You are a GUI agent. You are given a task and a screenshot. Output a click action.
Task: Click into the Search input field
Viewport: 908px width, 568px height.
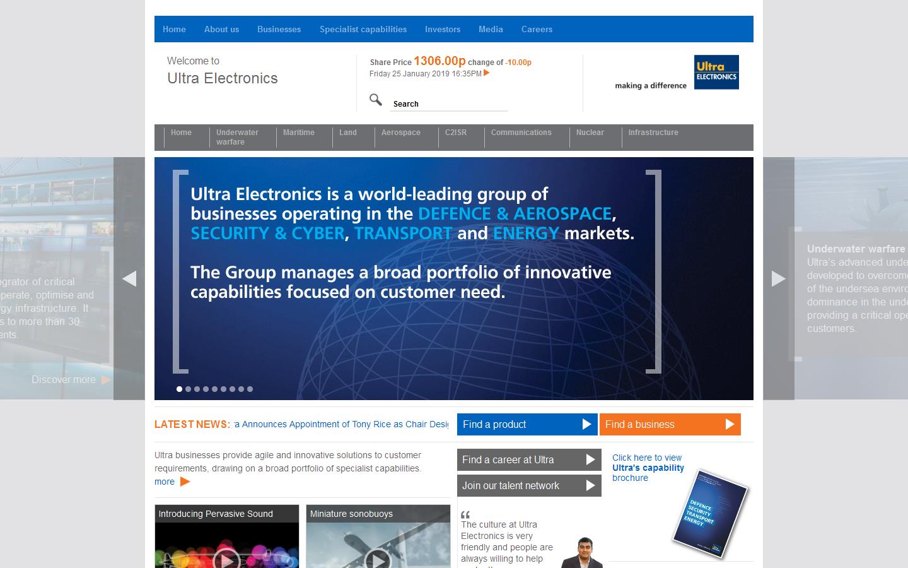(x=449, y=104)
